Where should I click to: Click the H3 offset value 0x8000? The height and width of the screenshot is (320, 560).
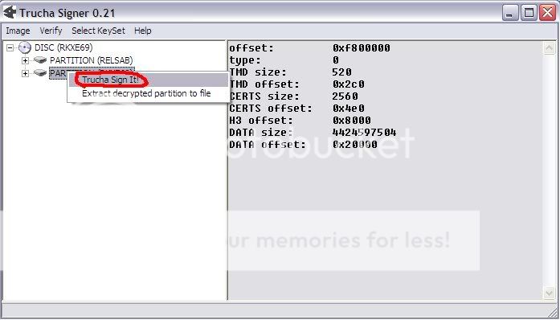coord(351,121)
